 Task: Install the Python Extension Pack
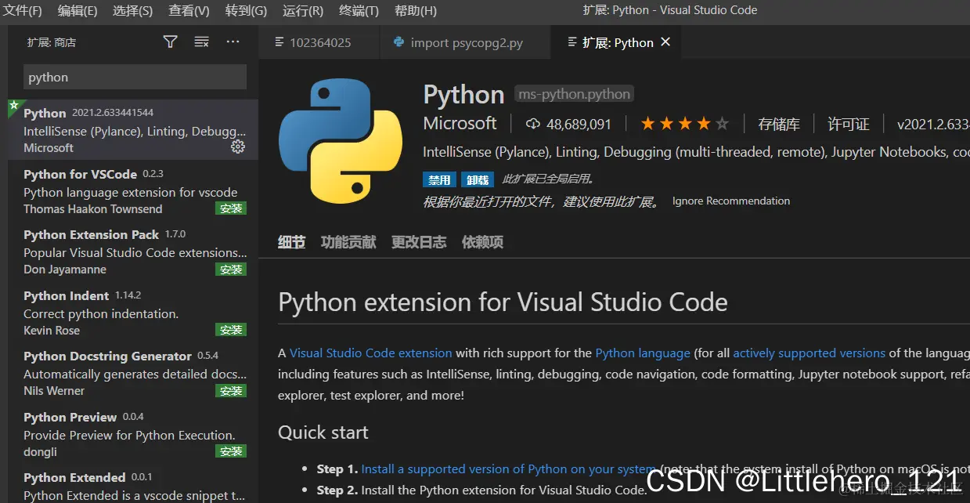[231, 269]
